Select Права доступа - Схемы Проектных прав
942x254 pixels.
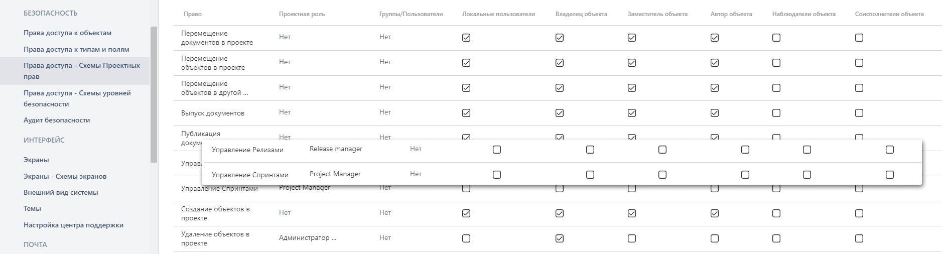click(x=82, y=71)
